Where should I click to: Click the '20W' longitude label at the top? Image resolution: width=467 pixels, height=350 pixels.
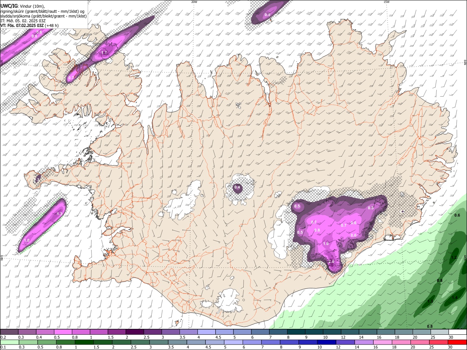[194, 2]
